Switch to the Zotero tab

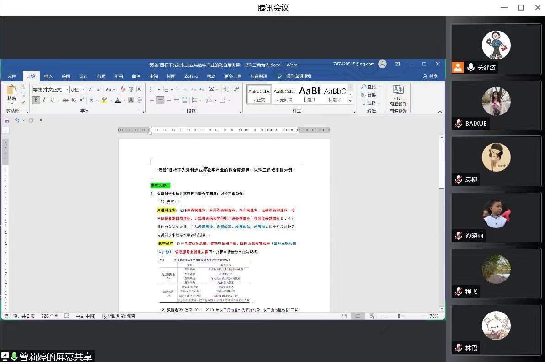point(191,76)
